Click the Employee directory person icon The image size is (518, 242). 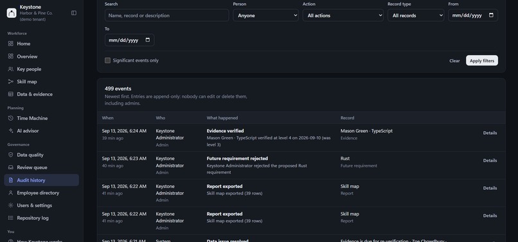10,193
